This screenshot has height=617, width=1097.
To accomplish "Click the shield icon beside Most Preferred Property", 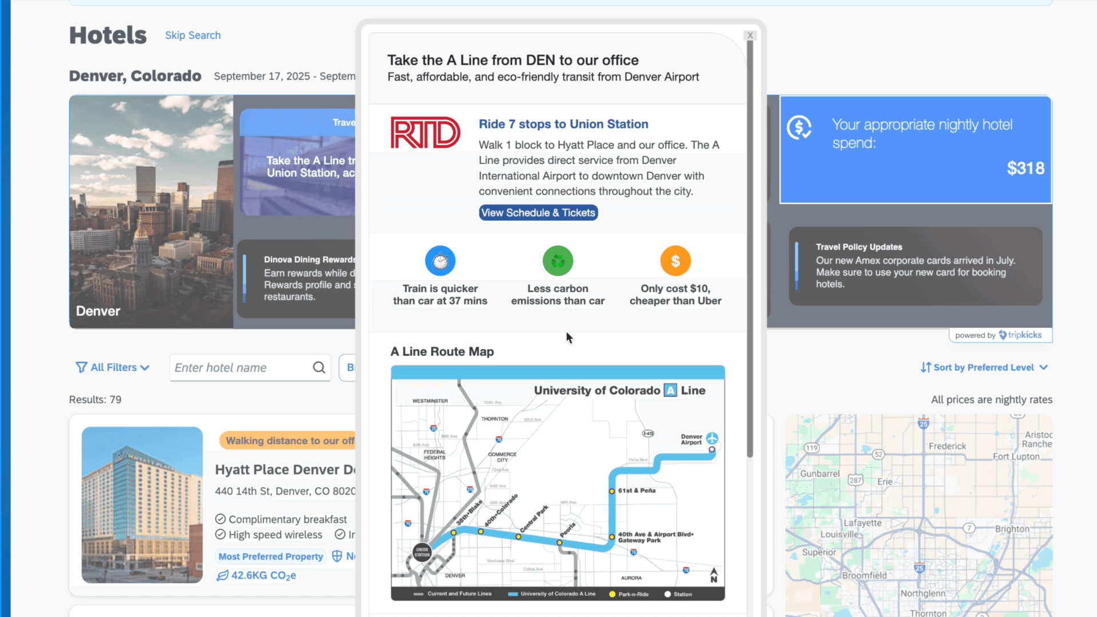I will (x=337, y=556).
